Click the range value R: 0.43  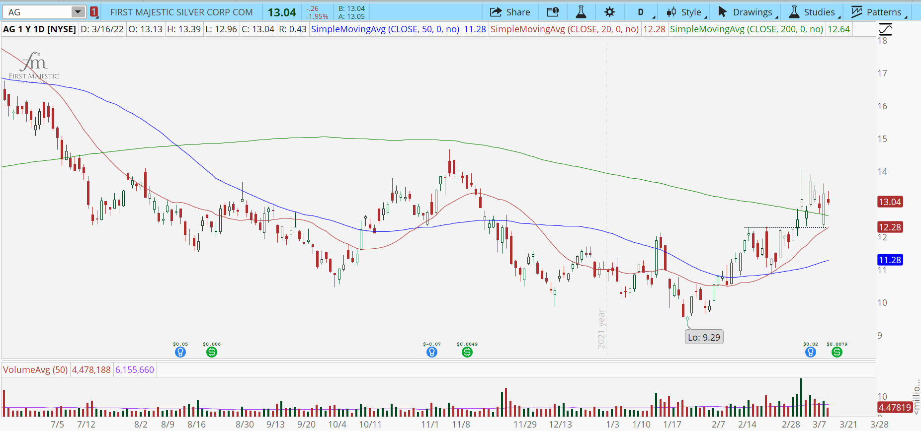[293, 29]
